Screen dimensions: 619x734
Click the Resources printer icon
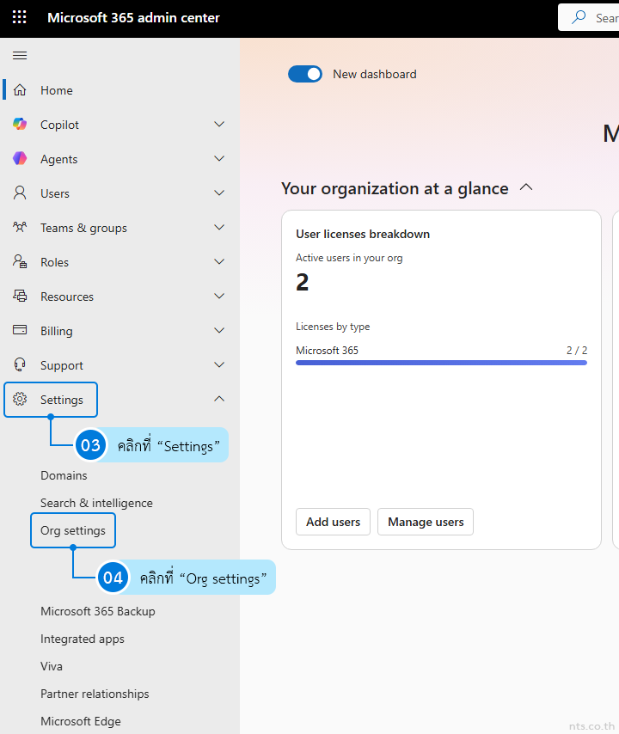click(x=20, y=296)
